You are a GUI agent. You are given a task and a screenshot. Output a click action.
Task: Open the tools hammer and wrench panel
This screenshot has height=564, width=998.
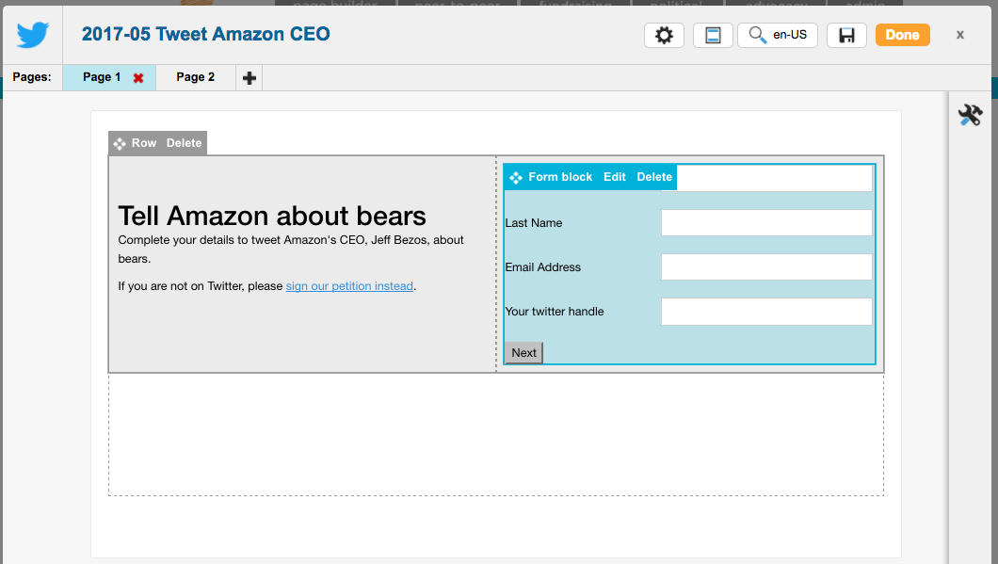point(970,116)
